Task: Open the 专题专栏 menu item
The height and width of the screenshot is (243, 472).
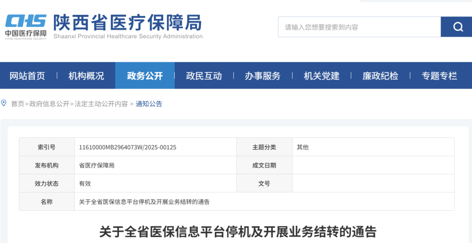Action: (439, 76)
